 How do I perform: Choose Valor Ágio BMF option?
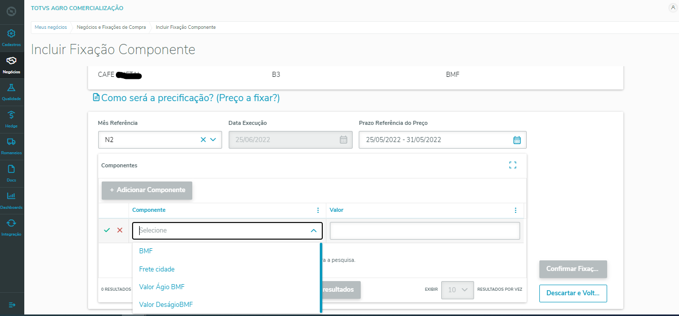pyautogui.click(x=226, y=287)
